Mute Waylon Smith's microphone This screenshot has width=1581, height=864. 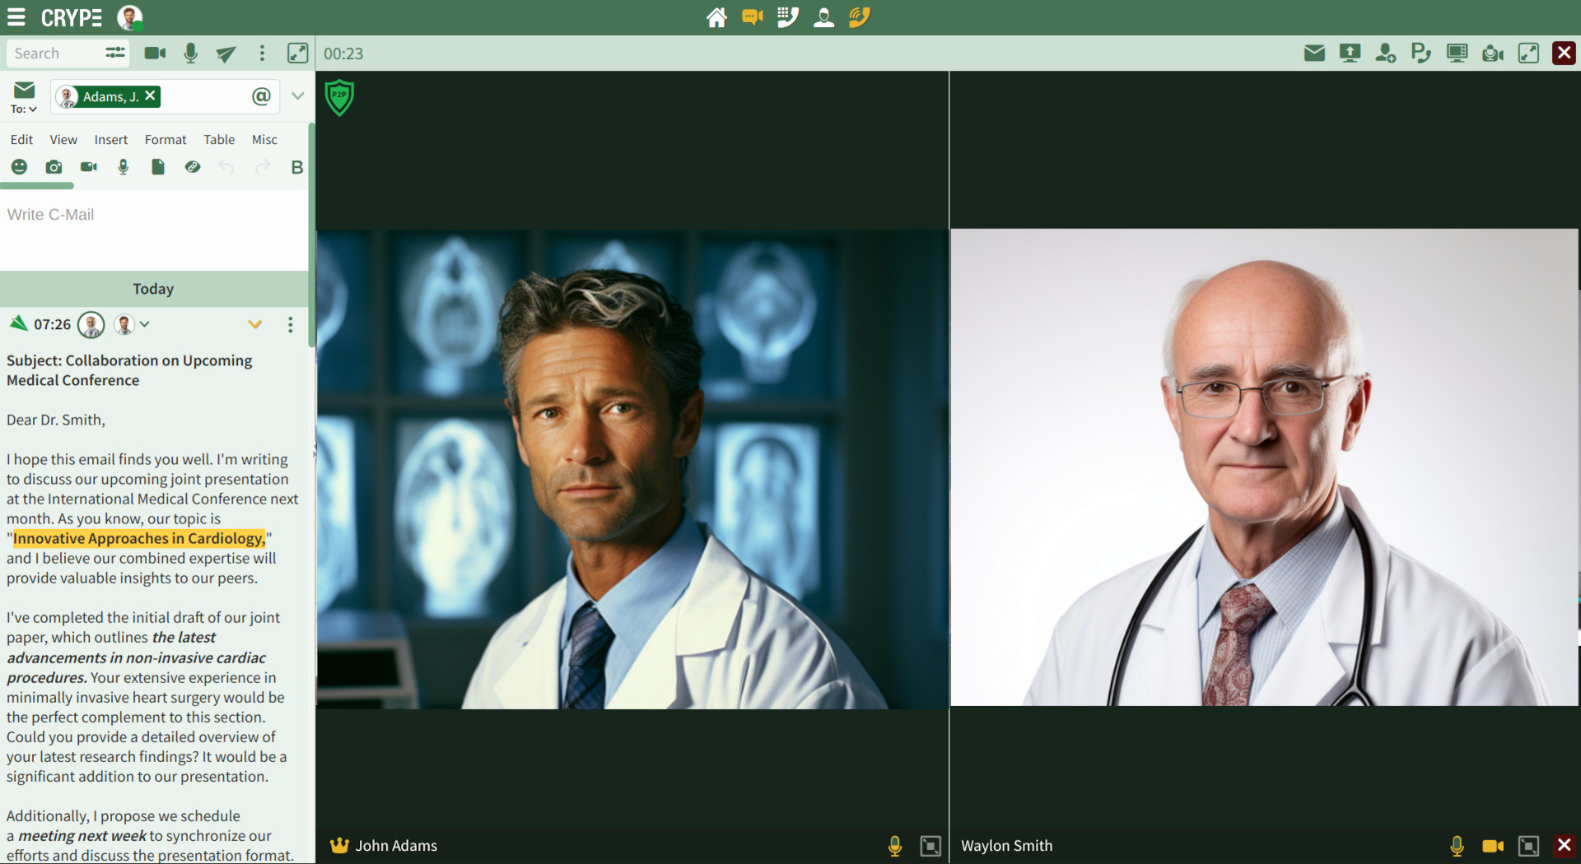pyautogui.click(x=1457, y=846)
